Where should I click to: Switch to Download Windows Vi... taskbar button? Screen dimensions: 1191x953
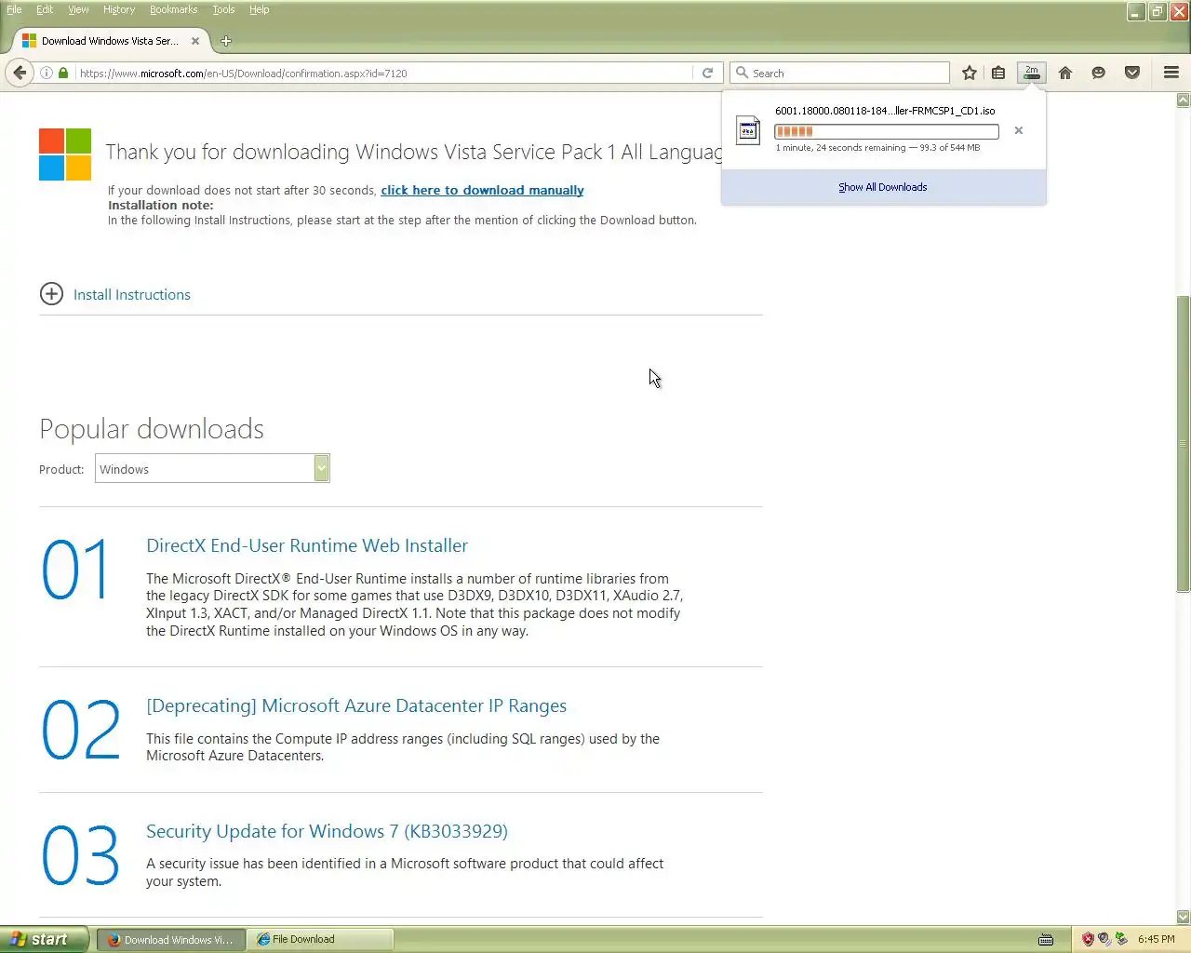pyautogui.click(x=170, y=939)
